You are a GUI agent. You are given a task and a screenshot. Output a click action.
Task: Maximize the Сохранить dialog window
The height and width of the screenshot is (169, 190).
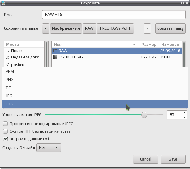tap(182, 3)
